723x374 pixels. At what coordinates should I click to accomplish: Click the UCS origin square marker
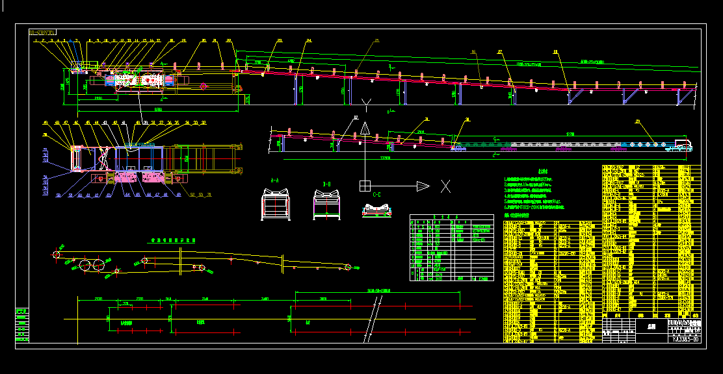pyautogui.click(x=365, y=186)
